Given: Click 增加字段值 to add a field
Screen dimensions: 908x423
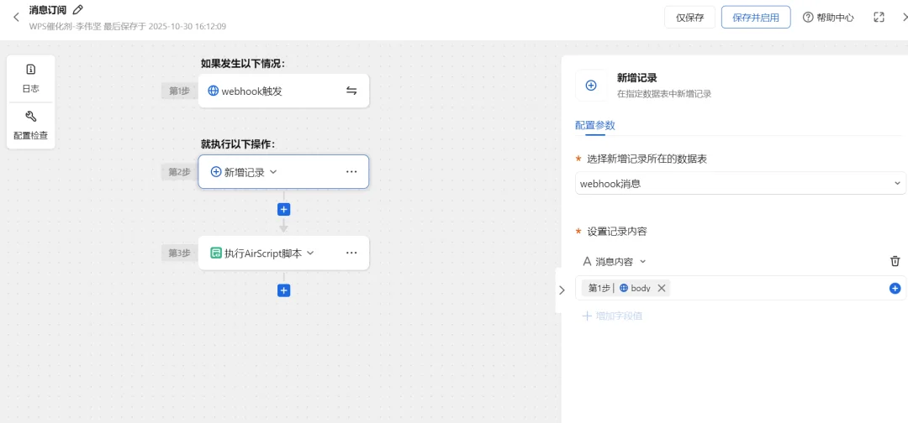Looking at the screenshot, I should (612, 316).
